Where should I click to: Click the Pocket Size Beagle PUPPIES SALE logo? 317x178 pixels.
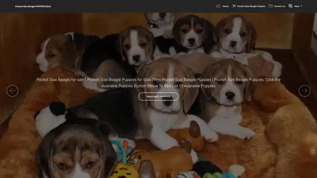tap(33, 6)
